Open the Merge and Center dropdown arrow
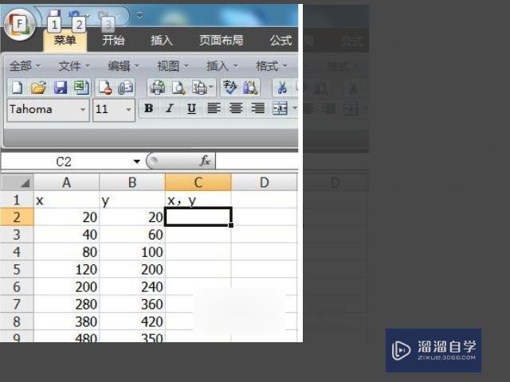The image size is (510, 382). pos(294,108)
